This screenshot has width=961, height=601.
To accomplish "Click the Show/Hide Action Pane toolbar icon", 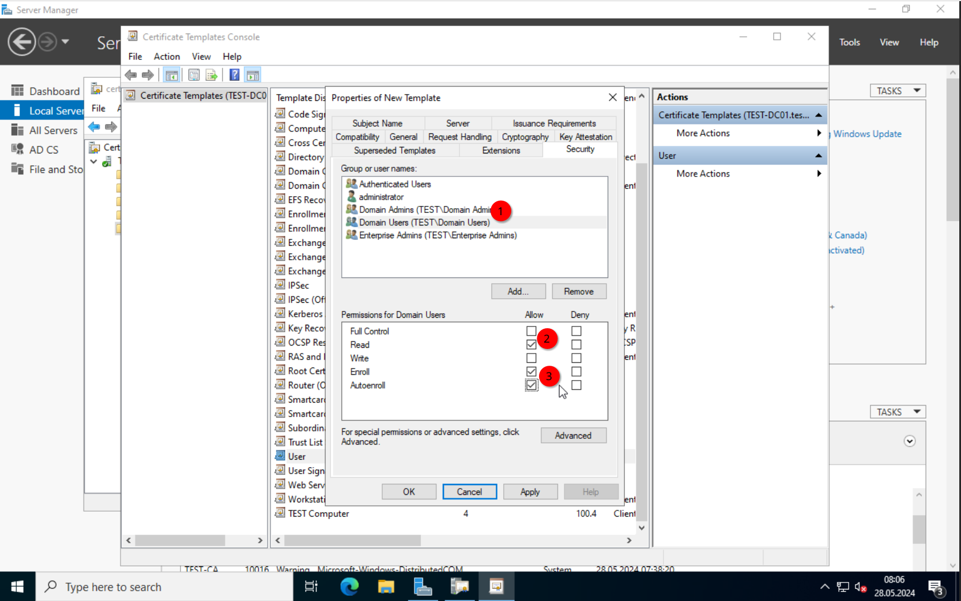I will click(x=253, y=75).
